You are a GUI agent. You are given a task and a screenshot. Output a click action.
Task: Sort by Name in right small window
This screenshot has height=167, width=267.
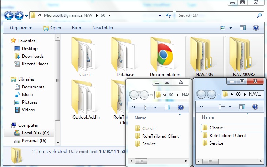(x=208, y=117)
